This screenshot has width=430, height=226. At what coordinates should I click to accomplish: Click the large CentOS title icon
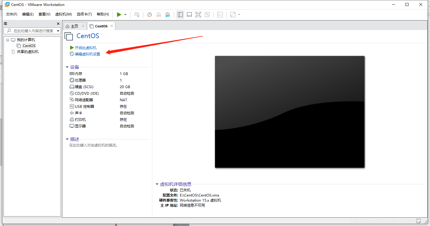pos(69,36)
